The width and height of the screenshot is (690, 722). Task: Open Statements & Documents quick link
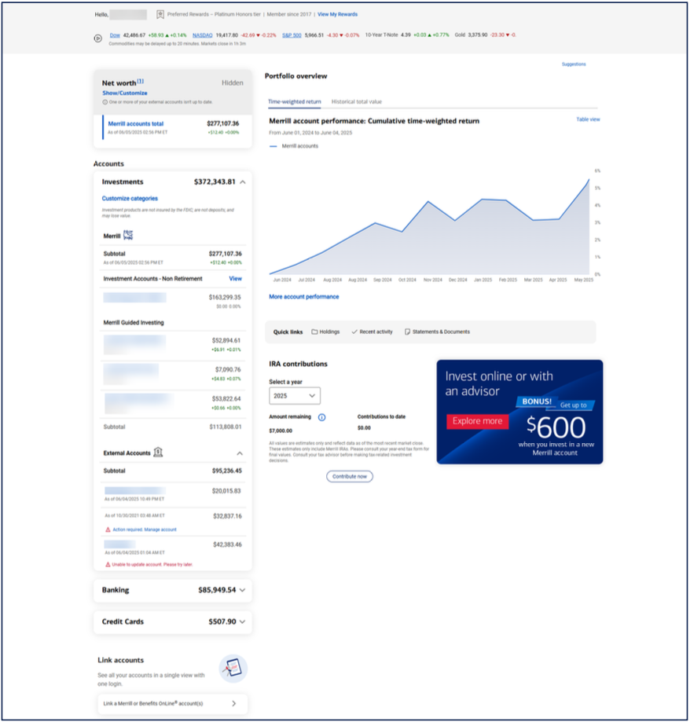click(x=437, y=332)
